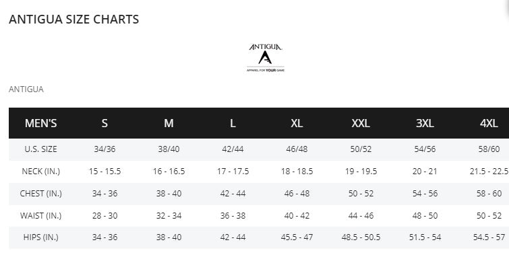The width and height of the screenshot is (509, 263).
Task: Click the U.S. SIZE row label
Action: click(x=41, y=149)
